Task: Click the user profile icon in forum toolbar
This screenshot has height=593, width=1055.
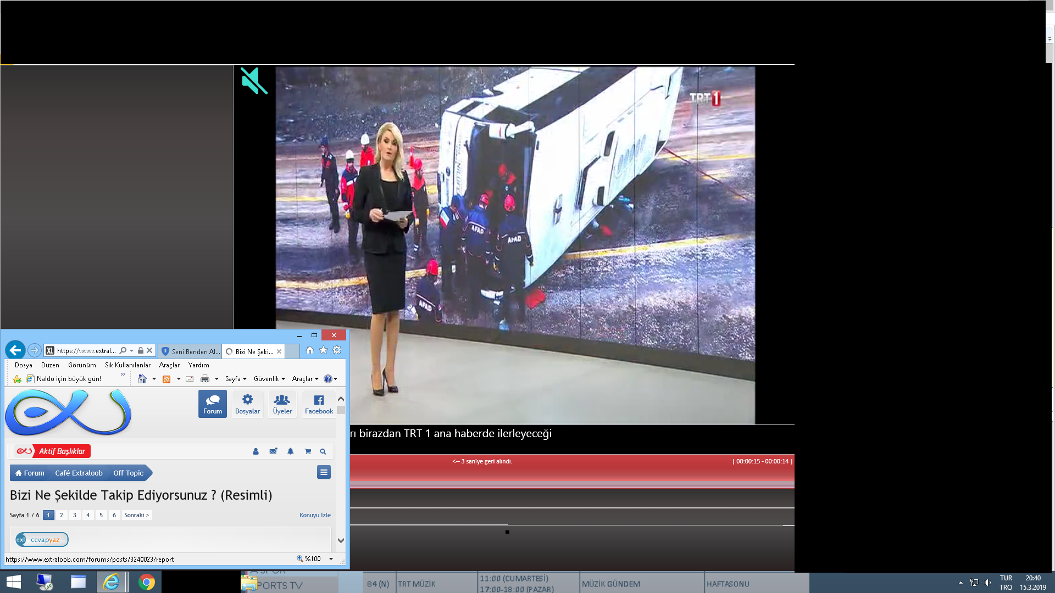Action: point(256,451)
